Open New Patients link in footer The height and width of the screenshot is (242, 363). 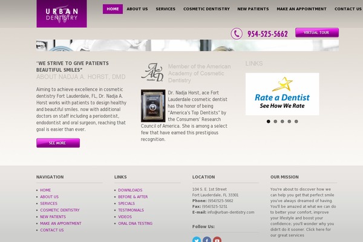pyautogui.click(x=53, y=217)
